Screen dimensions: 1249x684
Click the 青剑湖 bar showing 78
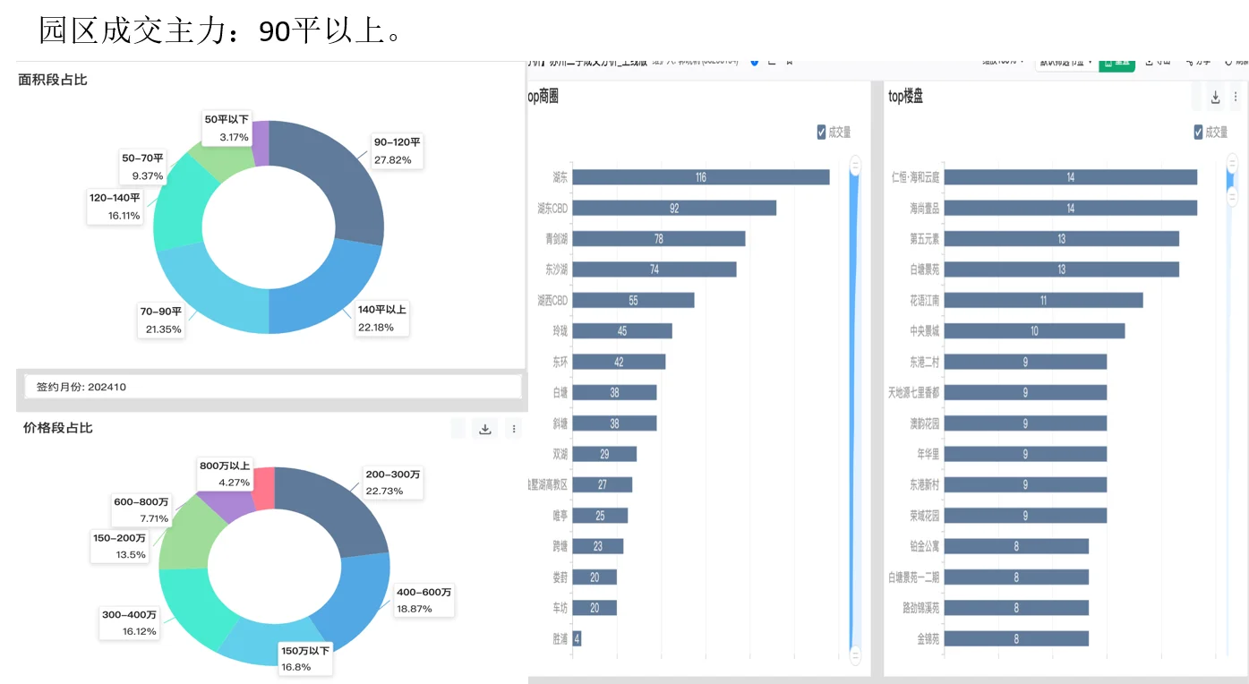coord(659,239)
